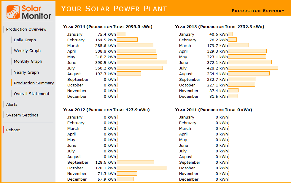Screen dimensions: 291x183
Task: Open the Daily Graph page
Action: [x=25, y=40]
